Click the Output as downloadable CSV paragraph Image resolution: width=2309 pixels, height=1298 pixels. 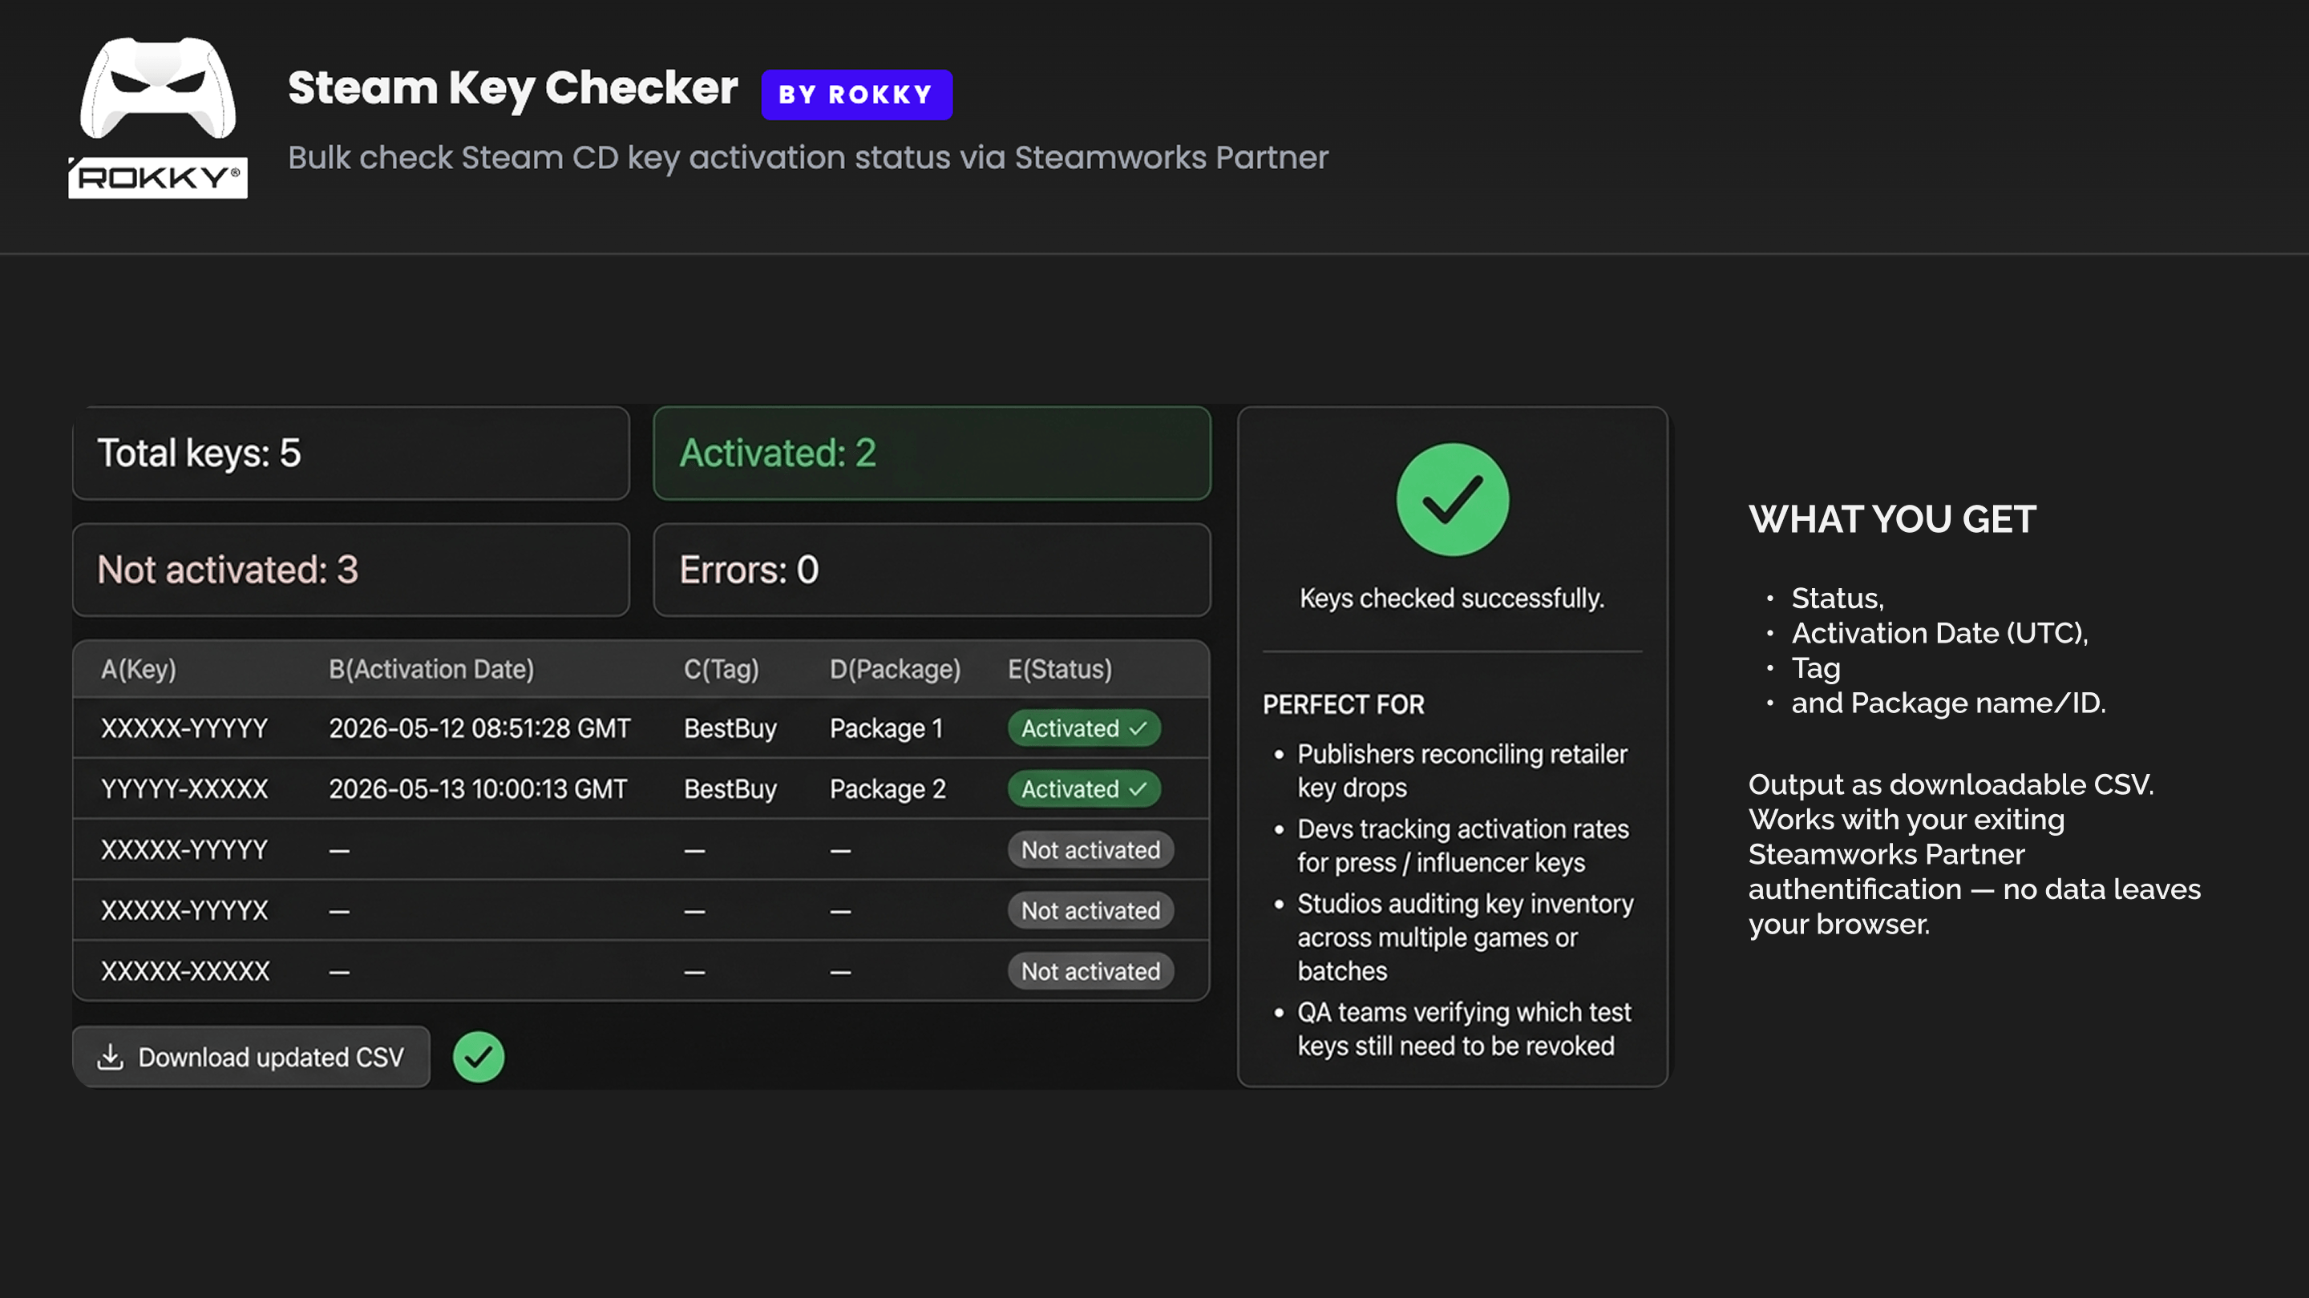click(1974, 853)
